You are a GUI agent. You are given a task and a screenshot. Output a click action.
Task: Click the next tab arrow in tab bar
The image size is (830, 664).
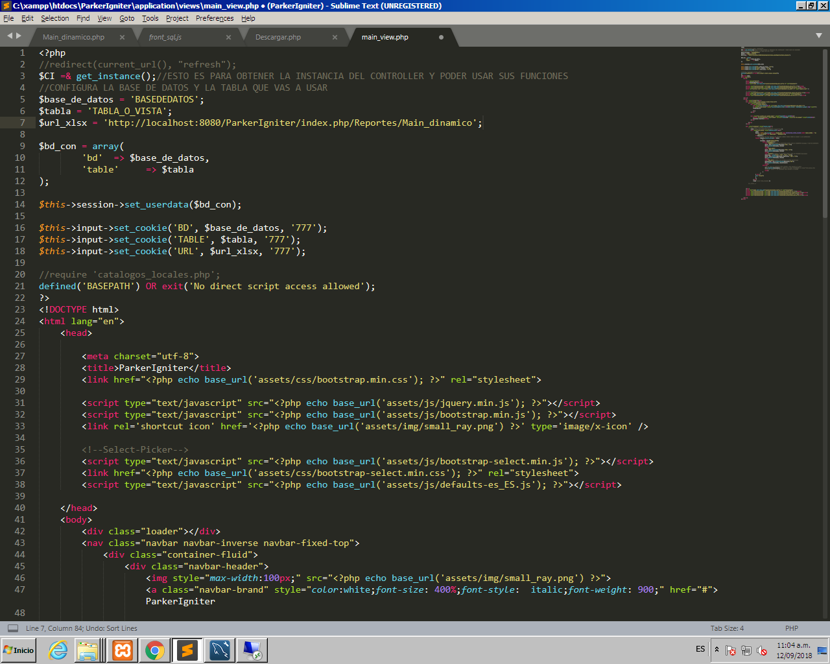pyautogui.click(x=19, y=36)
